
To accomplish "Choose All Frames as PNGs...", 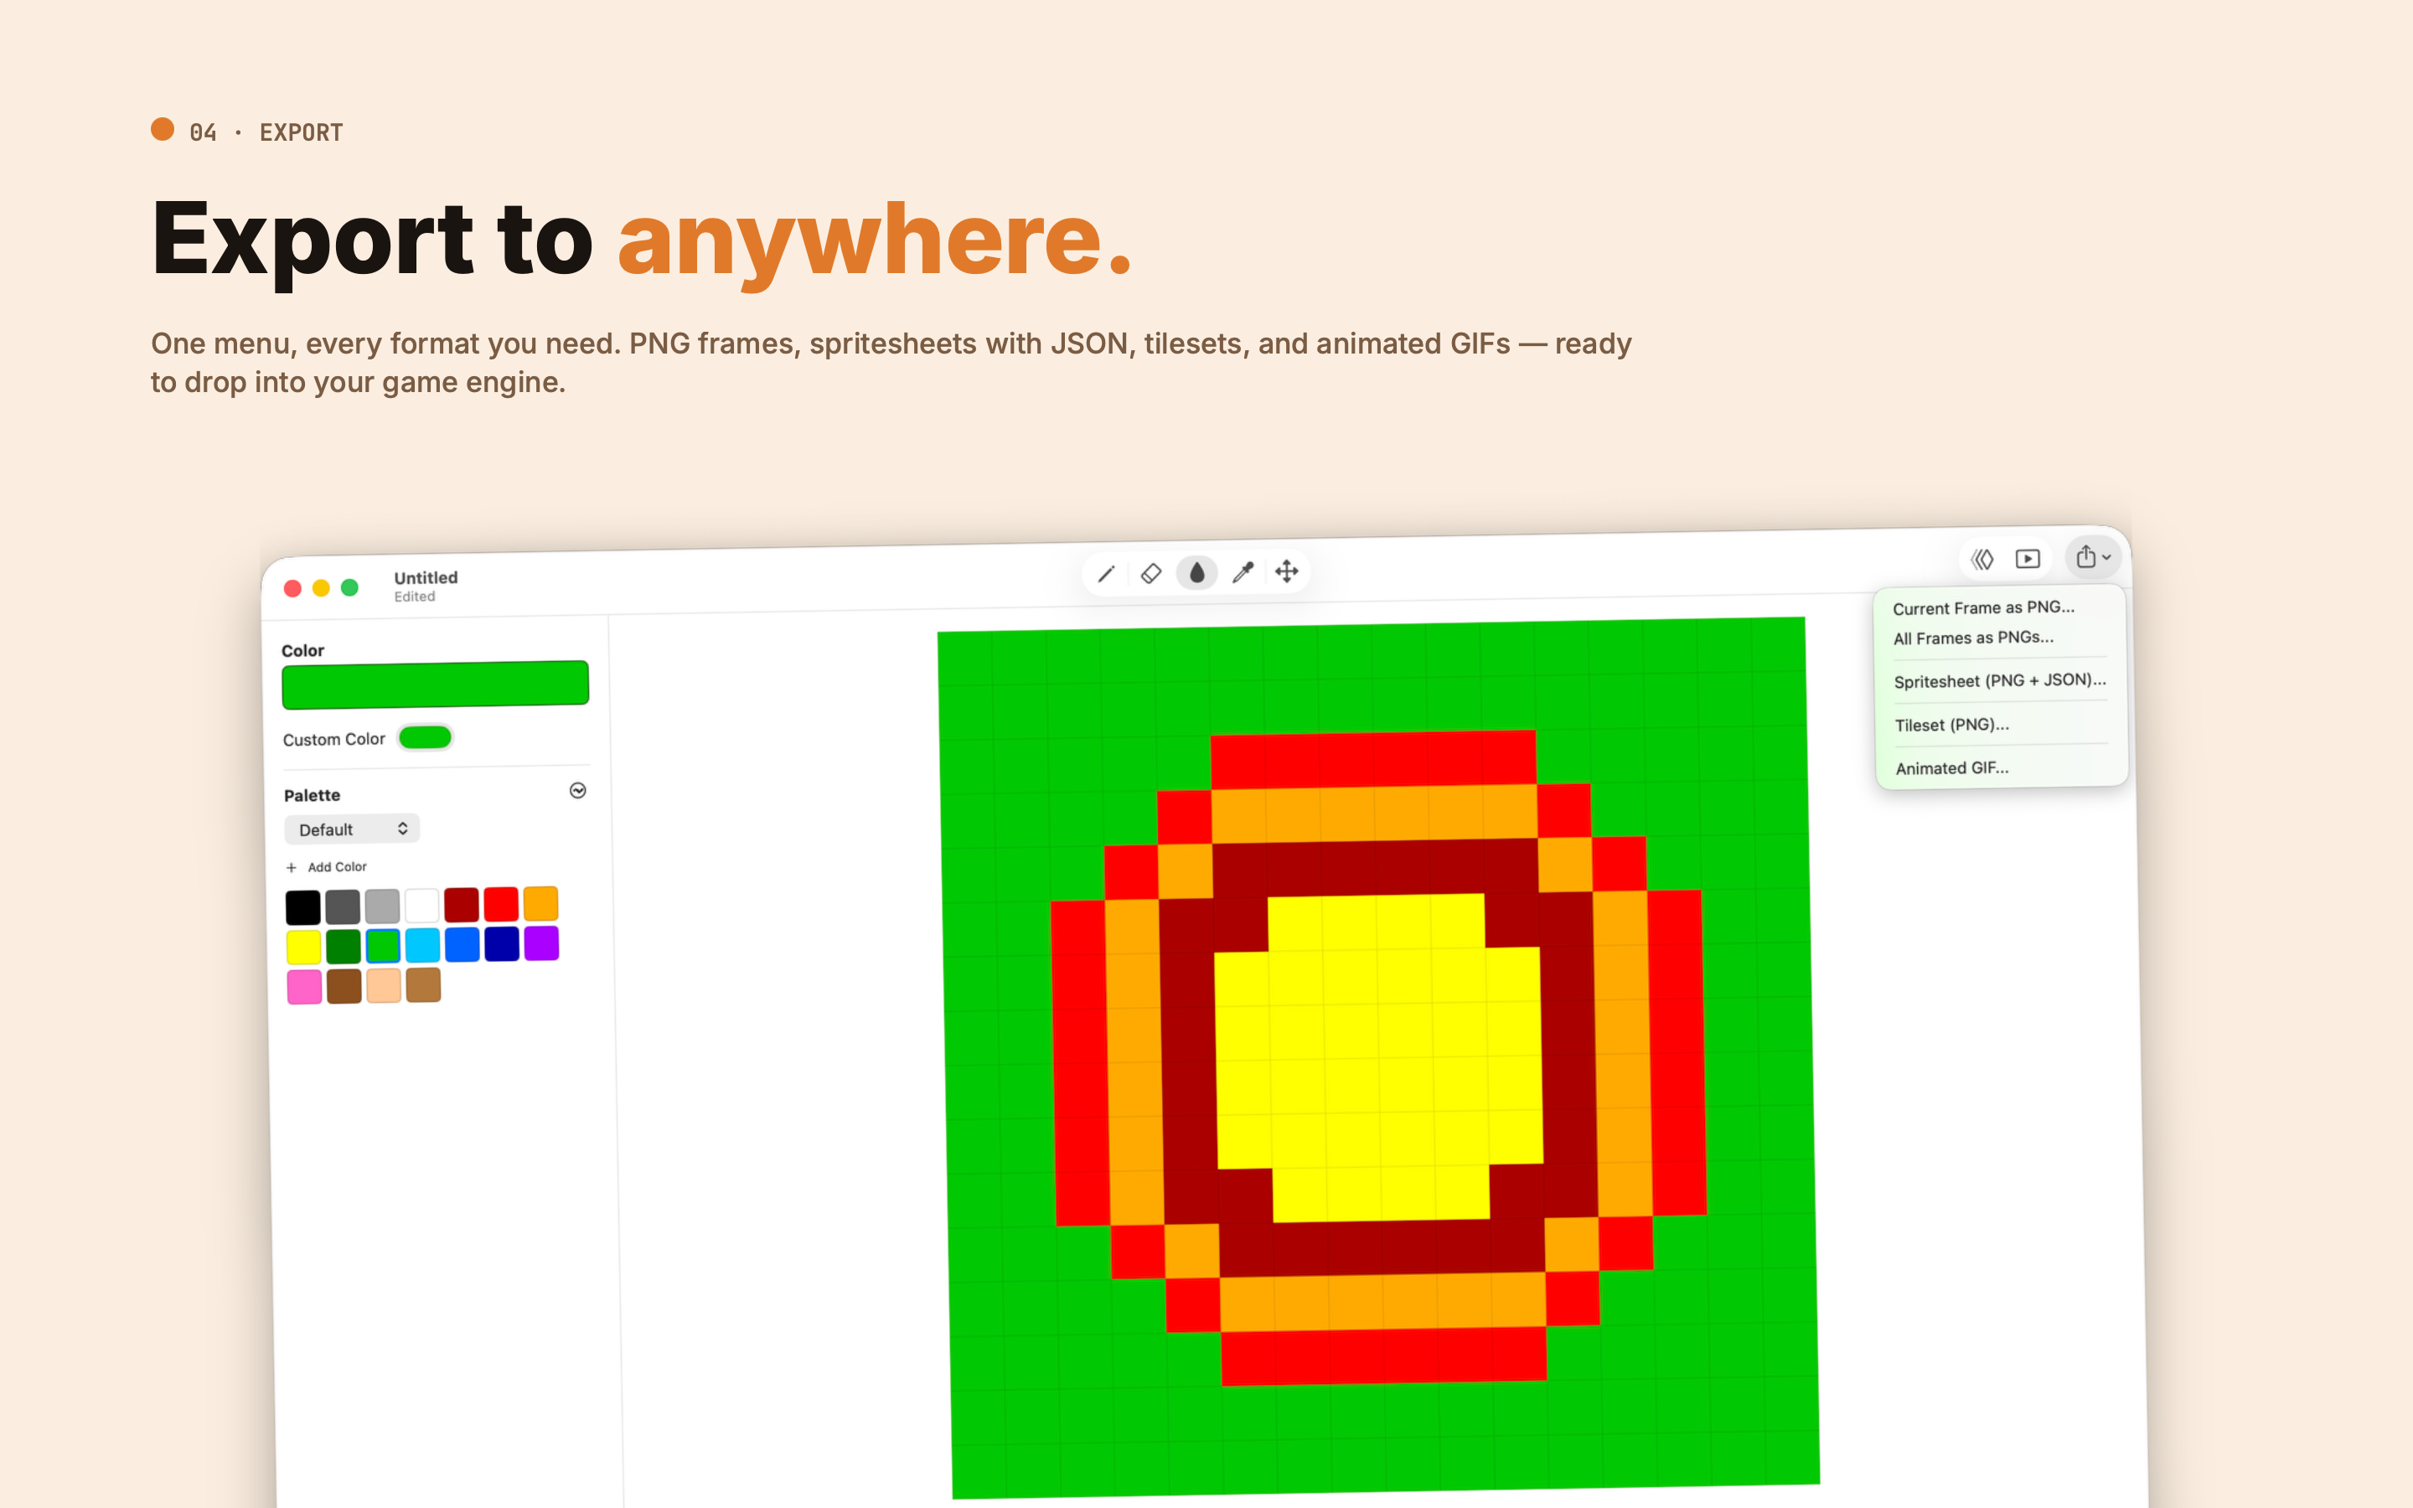I will pos(1973,638).
